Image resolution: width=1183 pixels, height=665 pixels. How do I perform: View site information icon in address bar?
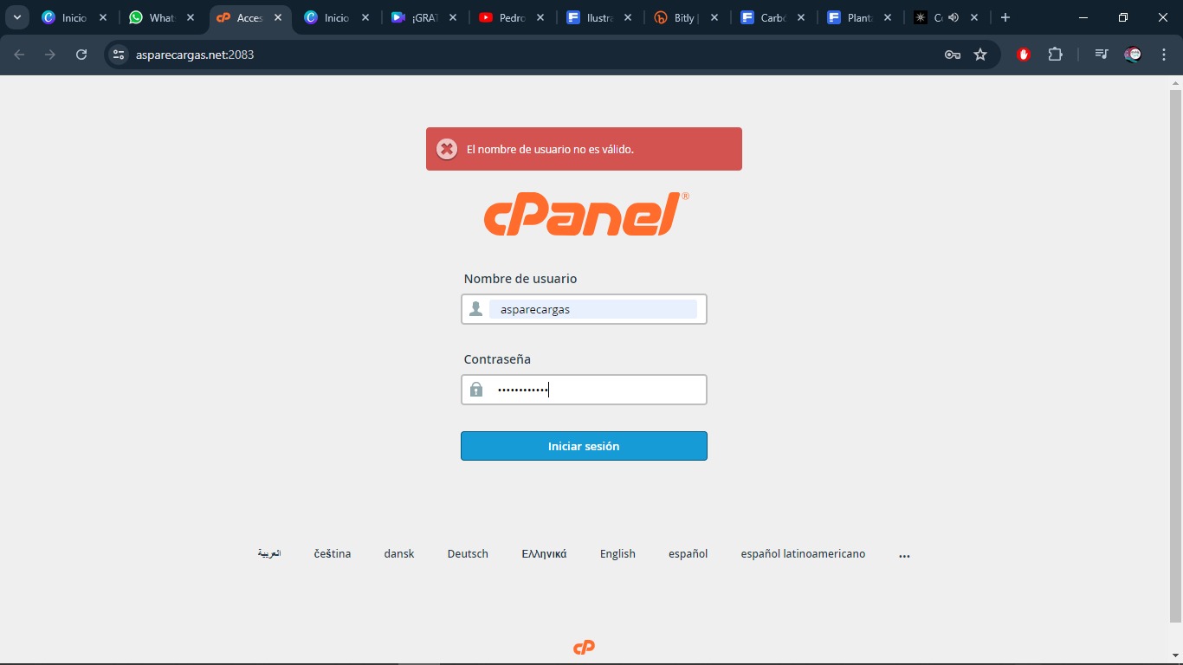coord(119,55)
